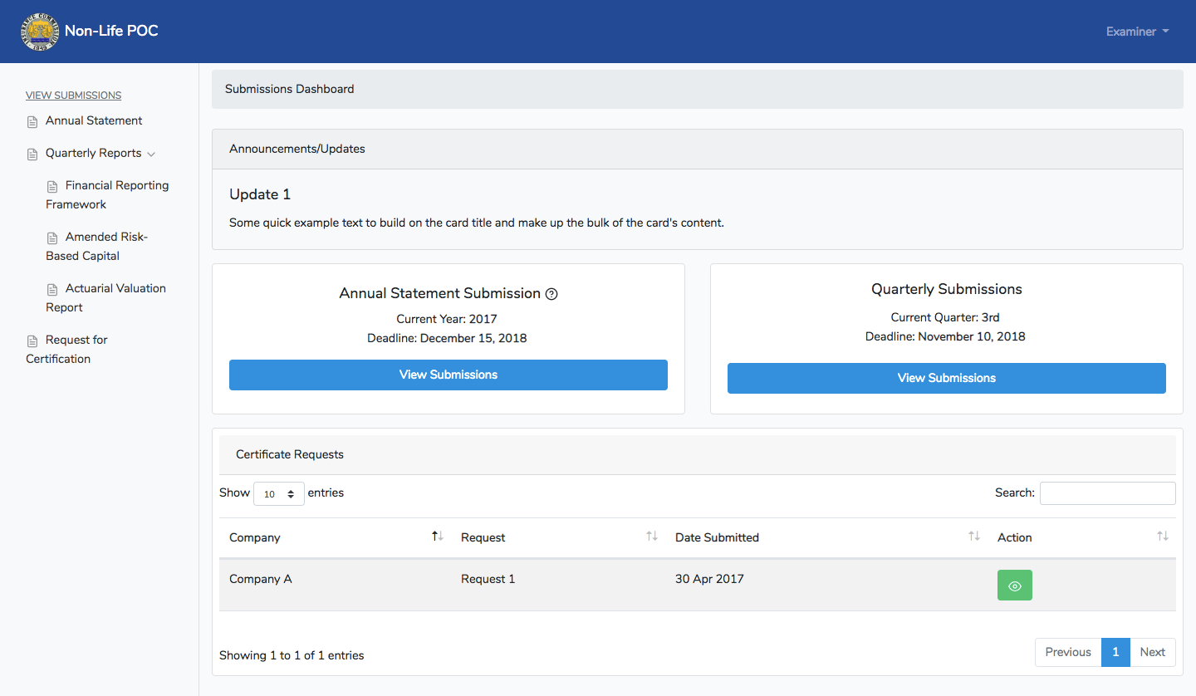Click the document icon beside Annual Statement
The height and width of the screenshot is (696, 1196).
coord(32,122)
